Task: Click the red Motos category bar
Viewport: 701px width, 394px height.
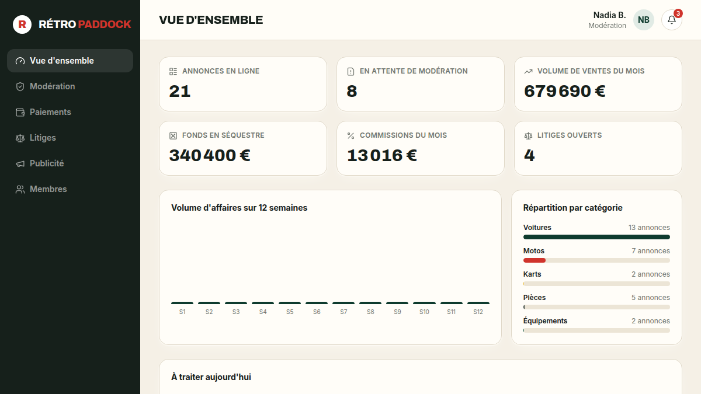Action: [535, 260]
